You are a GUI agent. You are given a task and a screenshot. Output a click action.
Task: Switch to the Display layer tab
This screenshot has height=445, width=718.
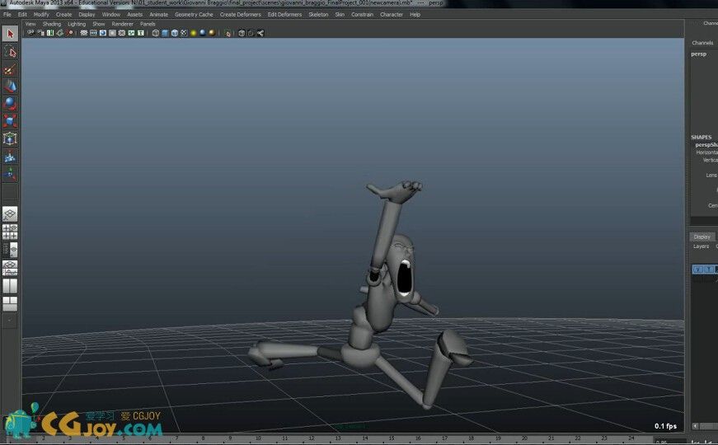click(x=702, y=237)
